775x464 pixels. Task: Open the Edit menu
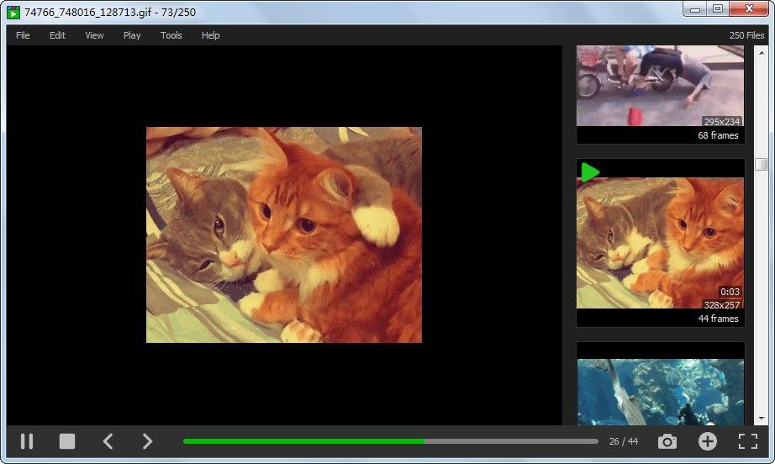pyautogui.click(x=57, y=35)
